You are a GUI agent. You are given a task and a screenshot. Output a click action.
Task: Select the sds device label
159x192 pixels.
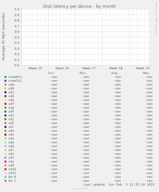coord(11,154)
